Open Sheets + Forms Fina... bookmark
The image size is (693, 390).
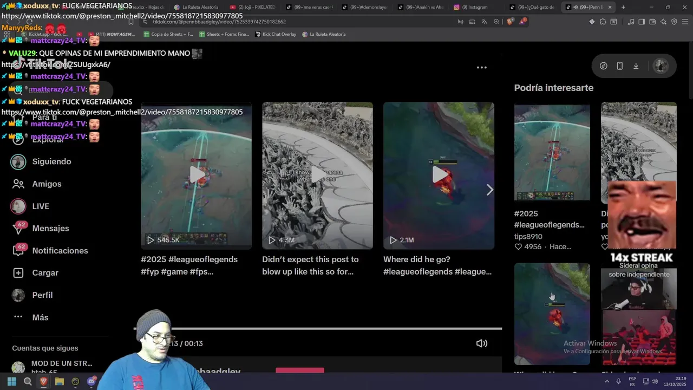(224, 34)
